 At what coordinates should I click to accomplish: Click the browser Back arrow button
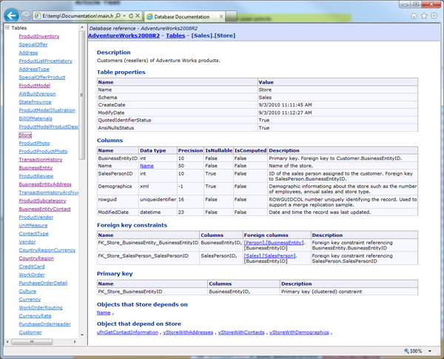click(x=10, y=14)
